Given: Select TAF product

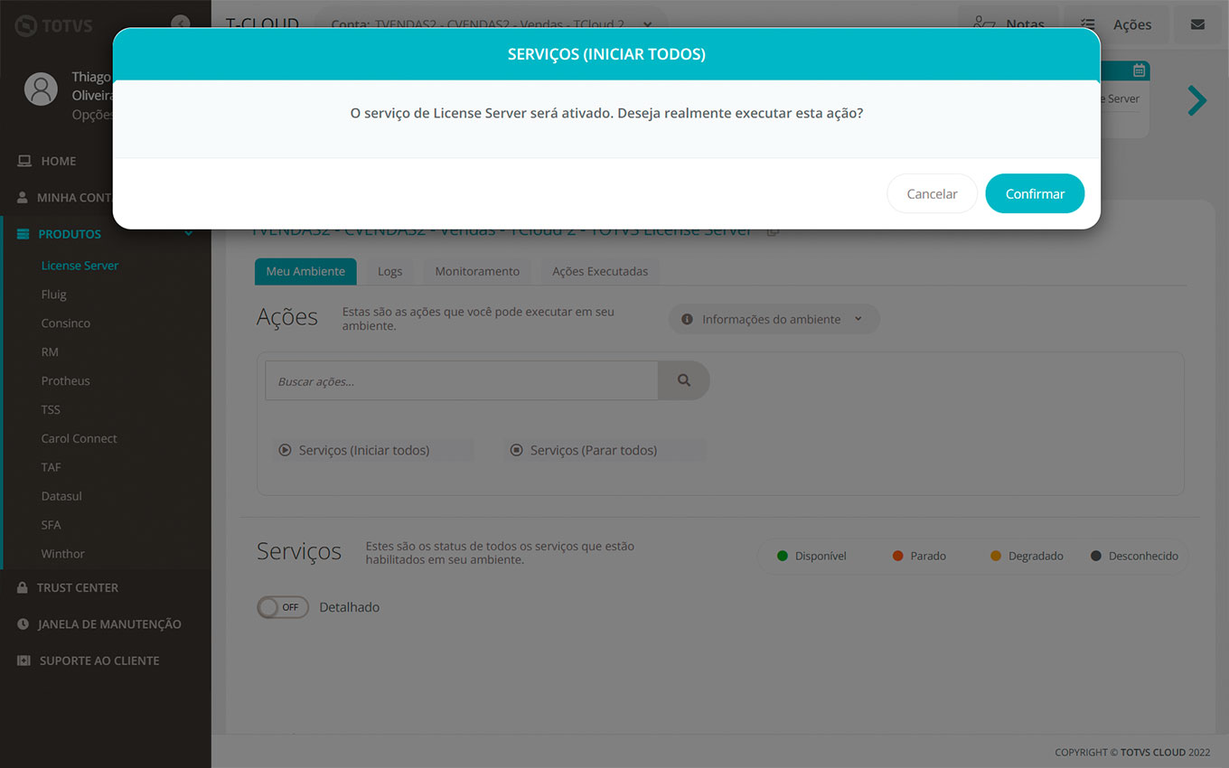Looking at the screenshot, I should [x=51, y=467].
